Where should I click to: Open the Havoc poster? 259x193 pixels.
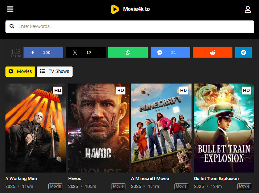click(x=98, y=128)
